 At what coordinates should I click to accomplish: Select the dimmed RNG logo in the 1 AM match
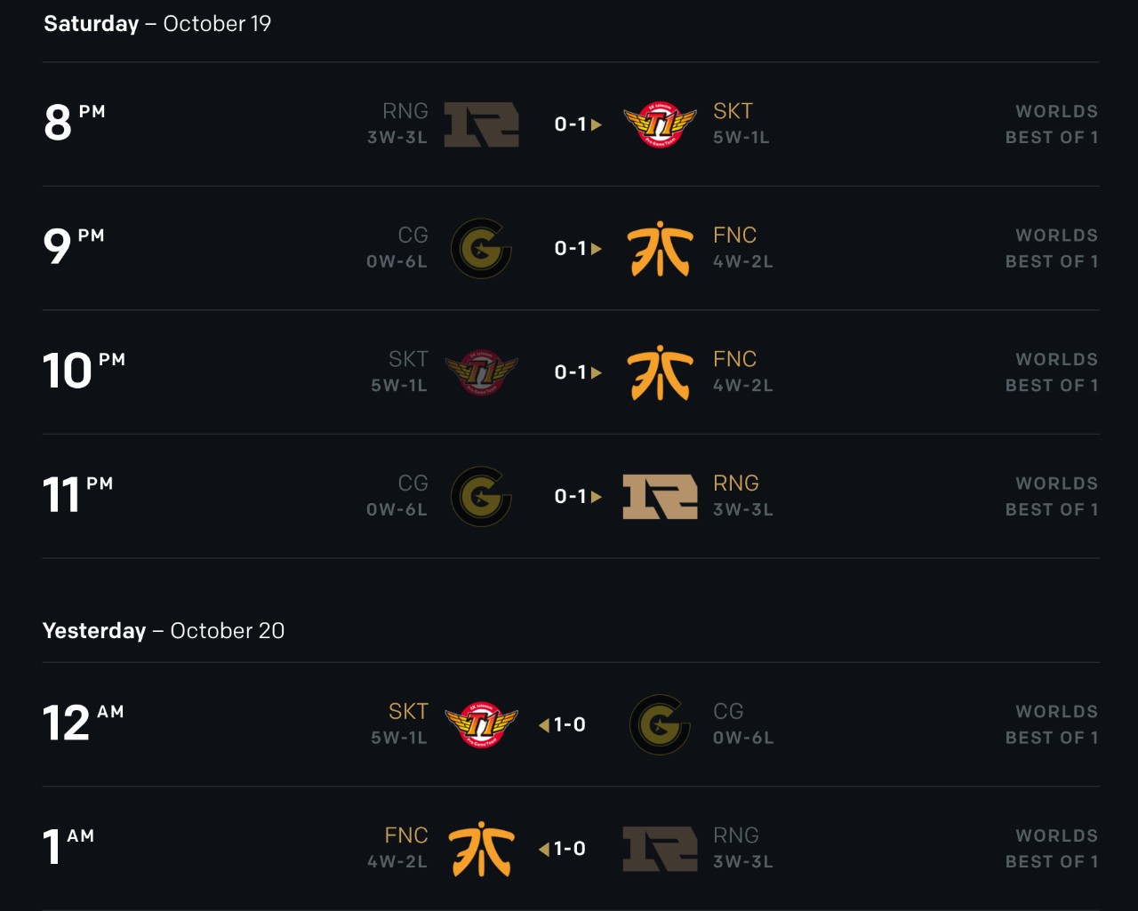660,849
